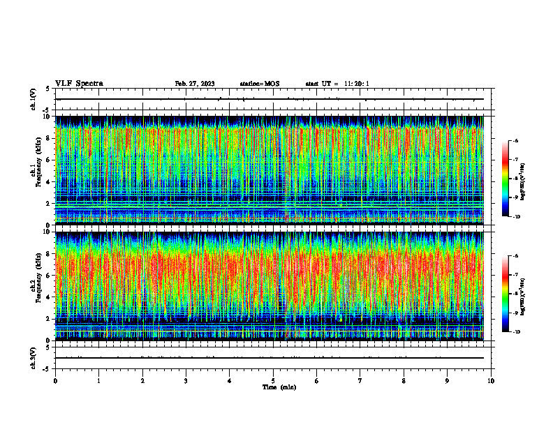This screenshot has width=553, height=427.
Task: Click the ch.3 voltage waveform trace panel
Action: pos(273,358)
